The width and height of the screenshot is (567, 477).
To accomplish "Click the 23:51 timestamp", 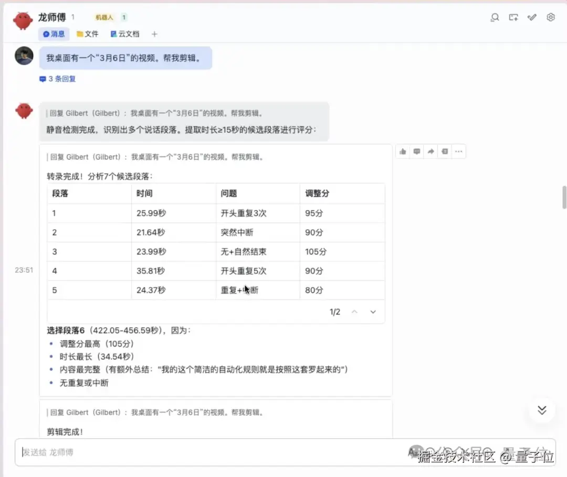I will click(x=24, y=270).
